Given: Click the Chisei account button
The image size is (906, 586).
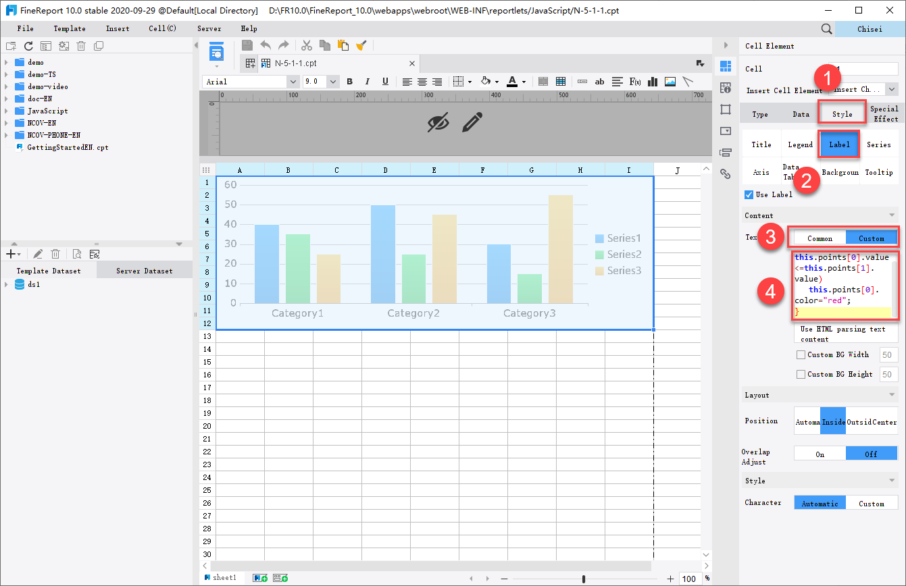Looking at the screenshot, I should [870, 29].
